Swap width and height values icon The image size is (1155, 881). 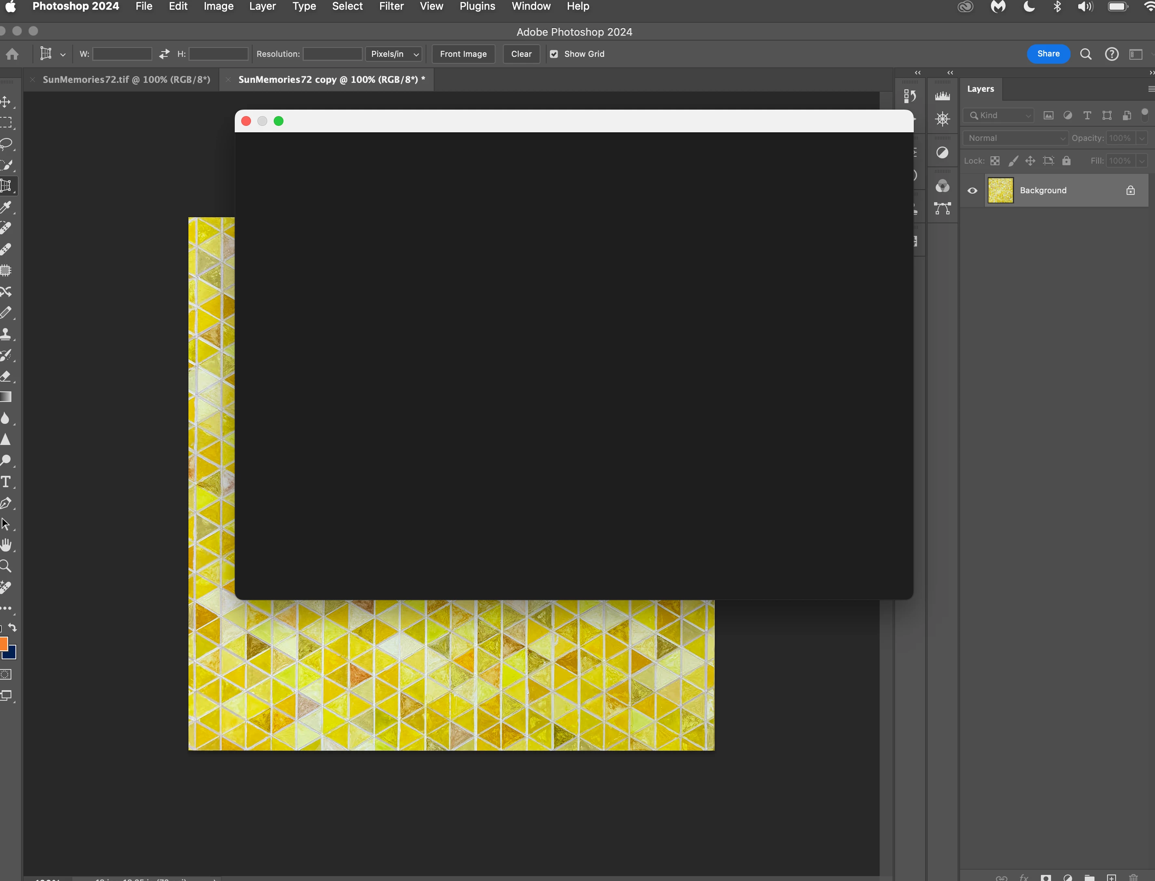(164, 54)
